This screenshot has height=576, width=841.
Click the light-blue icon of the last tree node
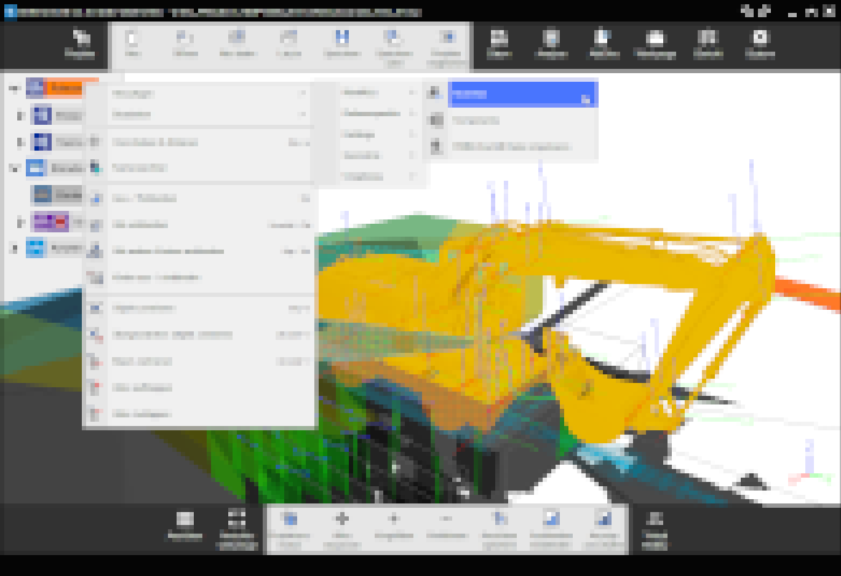[x=36, y=248]
